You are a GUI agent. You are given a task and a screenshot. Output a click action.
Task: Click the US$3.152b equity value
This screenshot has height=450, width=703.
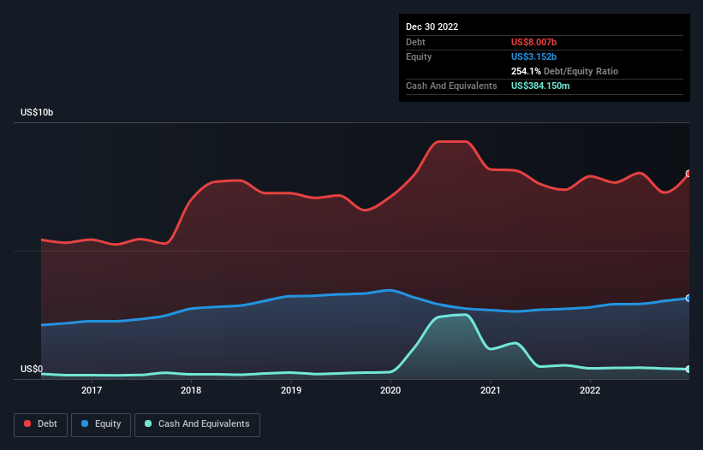534,56
